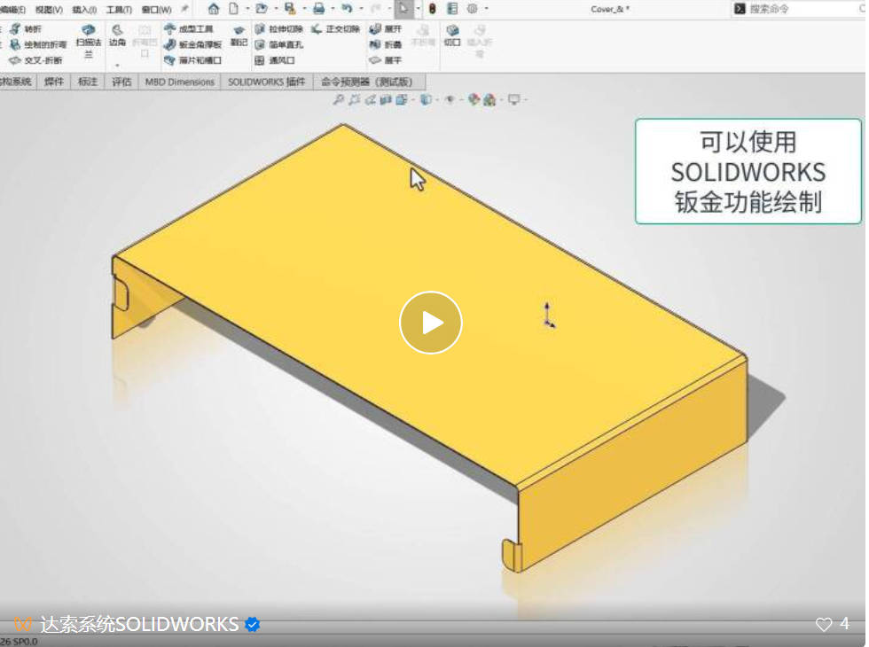Click the 展开 unfold tool
The image size is (869, 647).
pyautogui.click(x=385, y=28)
